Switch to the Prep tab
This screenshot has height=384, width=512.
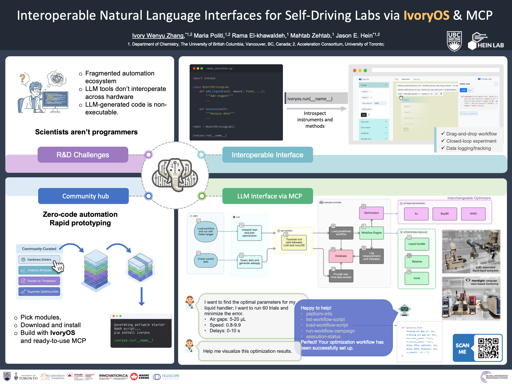396,79
